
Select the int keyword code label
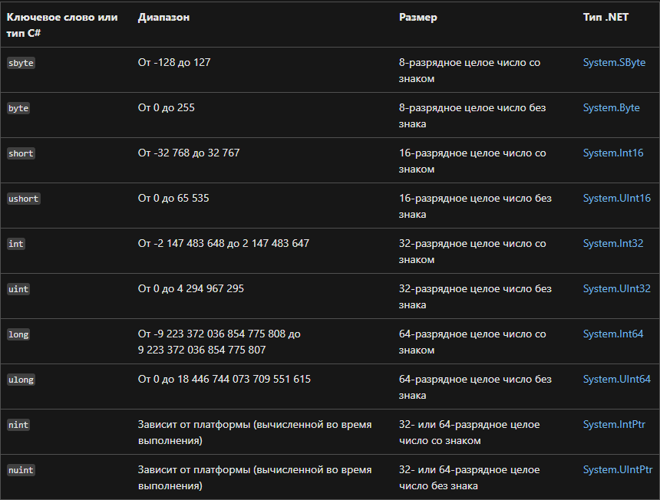click(x=16, y=244)
